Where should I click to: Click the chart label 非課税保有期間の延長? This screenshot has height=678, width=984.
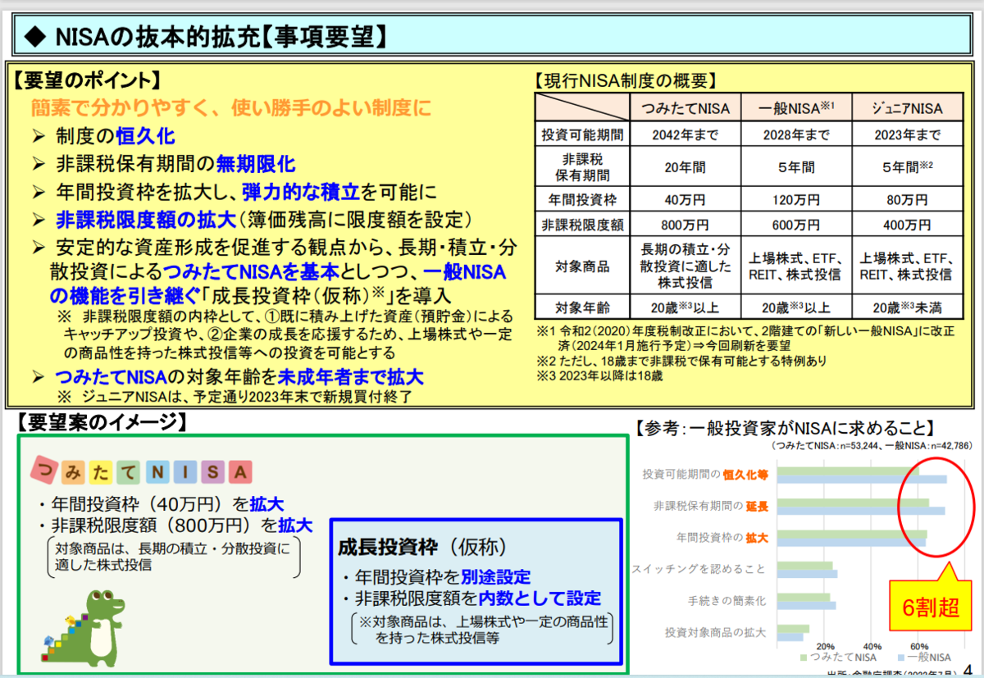pos(711,506)
